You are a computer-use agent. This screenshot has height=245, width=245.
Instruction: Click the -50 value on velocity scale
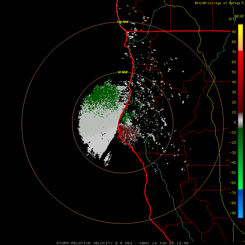point(233,173)
